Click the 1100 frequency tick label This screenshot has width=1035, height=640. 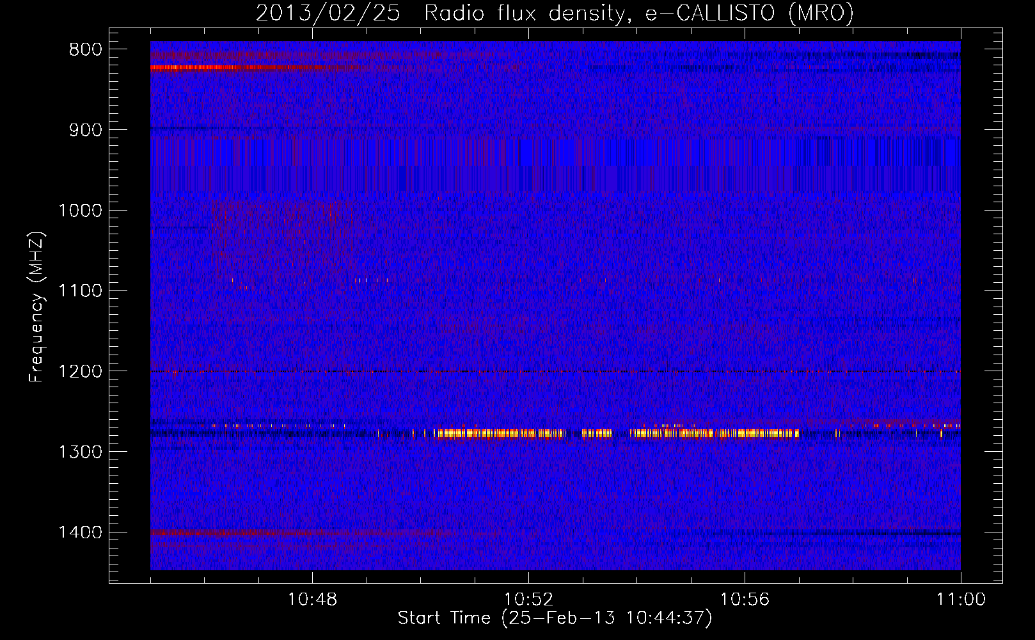(81, 291)
